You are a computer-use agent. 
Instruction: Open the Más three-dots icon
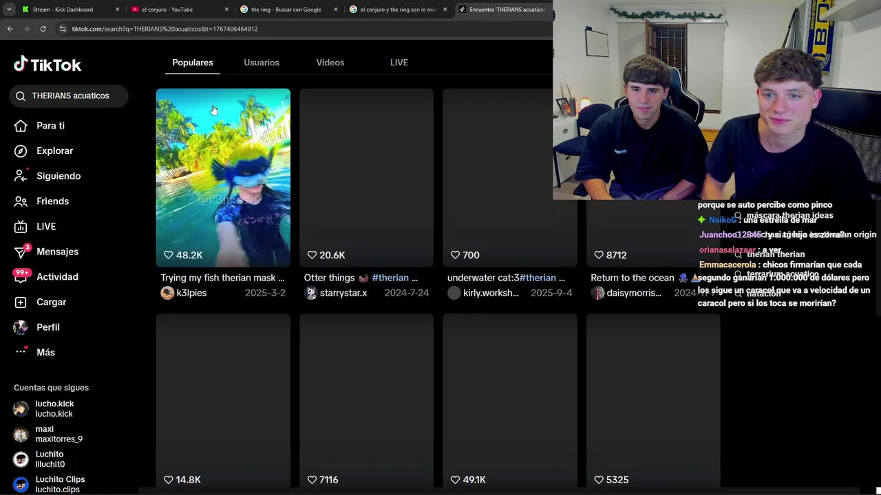[21, 352]
